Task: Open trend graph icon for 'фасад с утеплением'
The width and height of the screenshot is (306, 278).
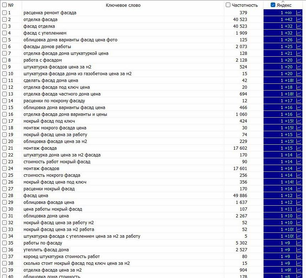Action: point(299,33)
